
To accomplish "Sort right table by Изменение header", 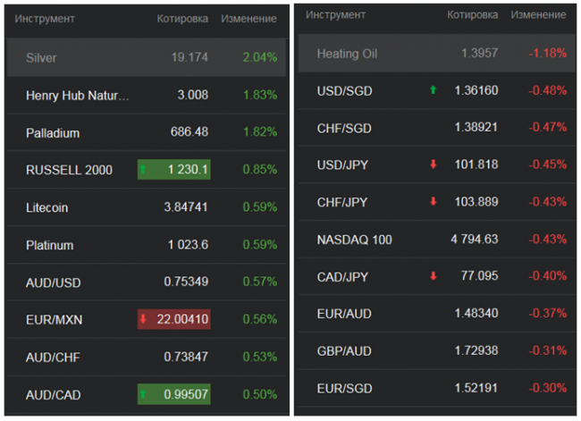I will [538, 15].
